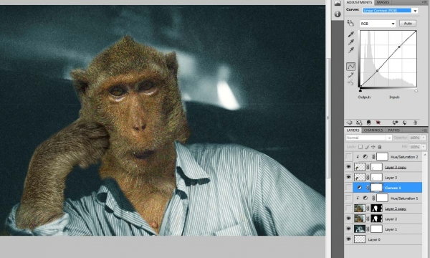Switch to the Adjustments tab
This screenshot has width=430, height=258.
point(359,2)
